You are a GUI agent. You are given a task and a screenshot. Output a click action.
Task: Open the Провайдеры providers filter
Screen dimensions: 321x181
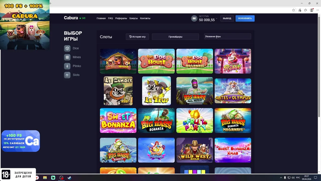(175, 37)
